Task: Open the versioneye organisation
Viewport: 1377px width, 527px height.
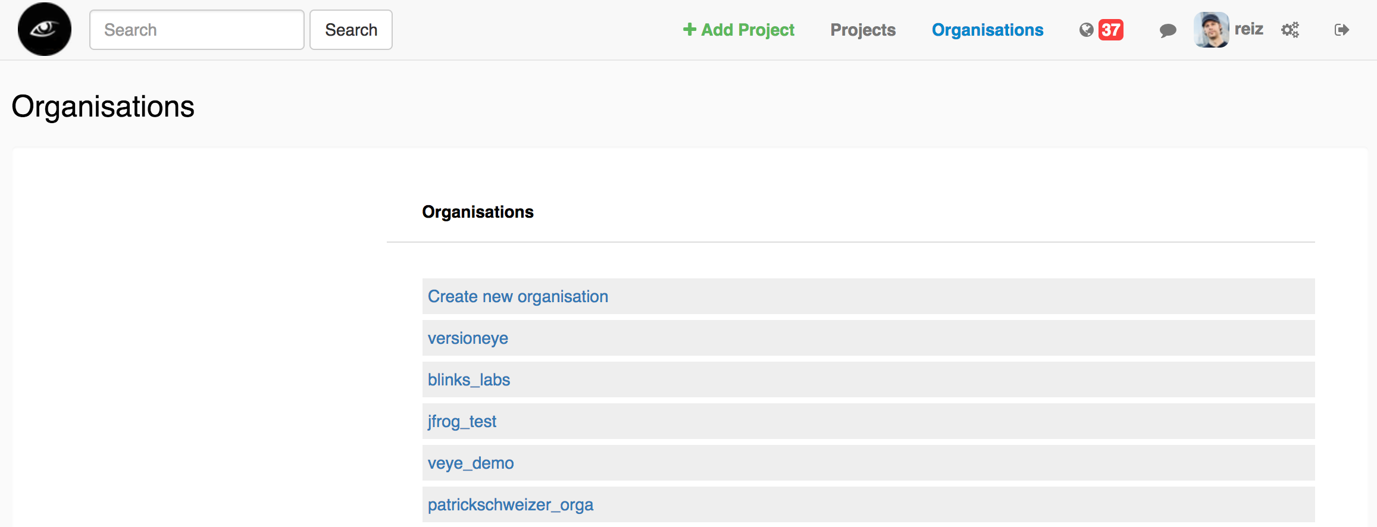Action: coord(468,338)
